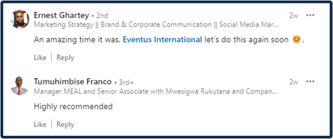The image size is (333, 139).
Task: Click Ernest Ghartey's profile photo
Action: [20, 19]
